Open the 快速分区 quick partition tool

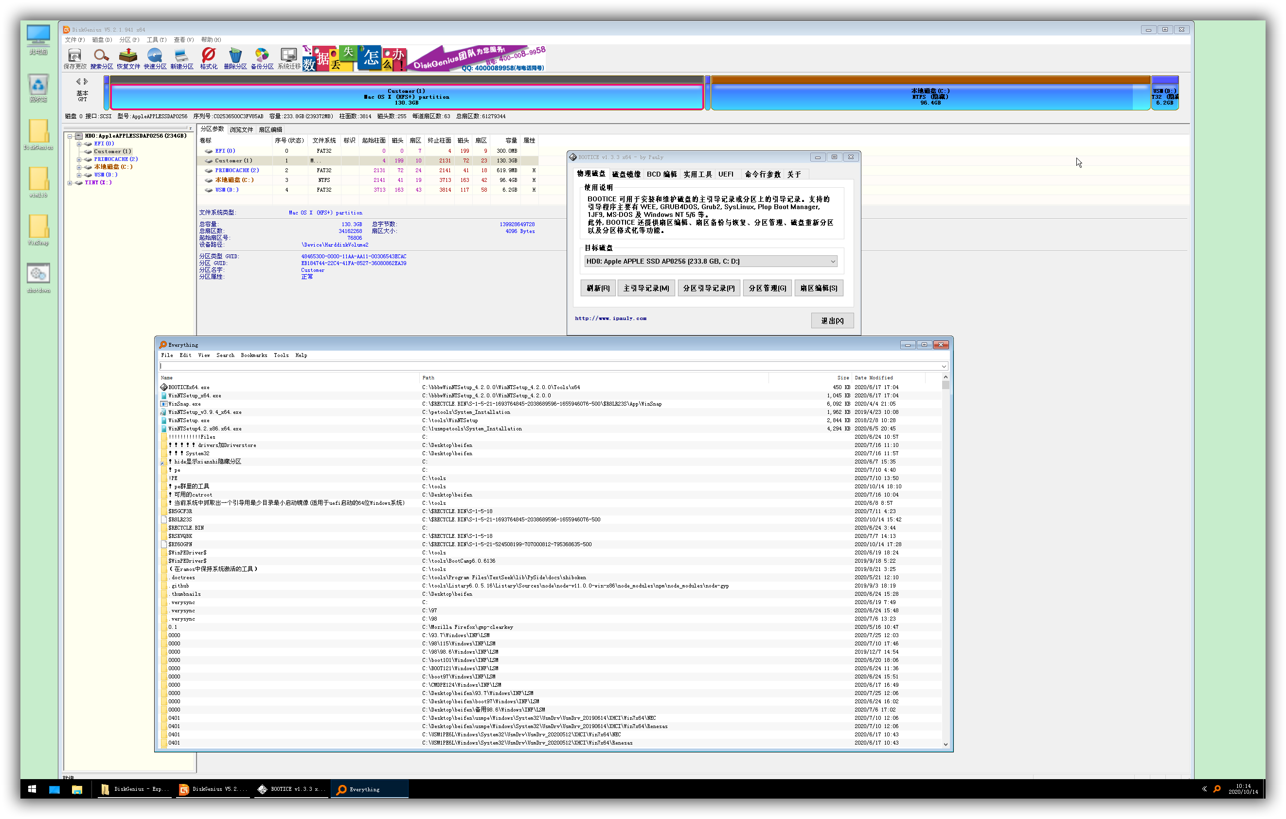click(155, 59)
